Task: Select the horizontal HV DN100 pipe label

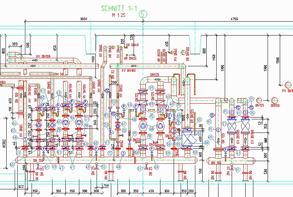Action: tap(43, 56)
